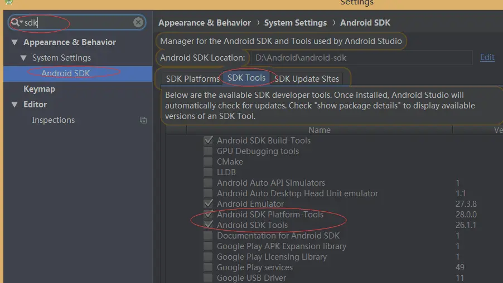This screenshot has width=503, height=283.
Task: Collapse the Editor tree node
Action: 14,105
